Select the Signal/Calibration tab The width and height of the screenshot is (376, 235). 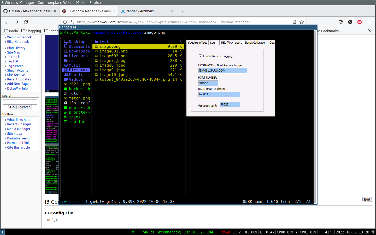coord(255,43)
